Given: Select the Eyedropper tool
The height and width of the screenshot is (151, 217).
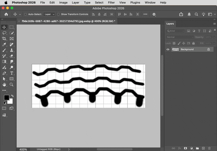Looking at the screenshot, I should (4, 44).
